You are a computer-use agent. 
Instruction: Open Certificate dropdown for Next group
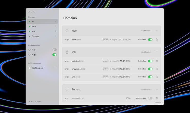pyautogui.click(x=146, y=31)
